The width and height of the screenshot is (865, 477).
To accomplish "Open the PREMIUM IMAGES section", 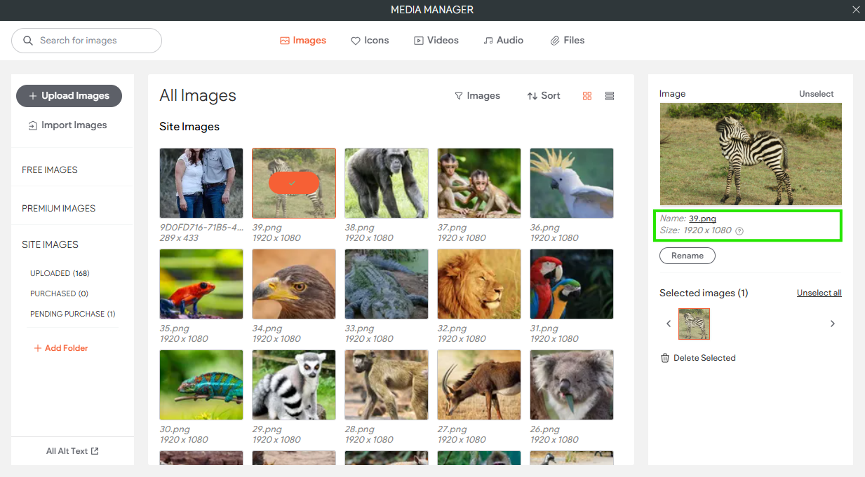I will pyautogui.click(x=59, y=209).
